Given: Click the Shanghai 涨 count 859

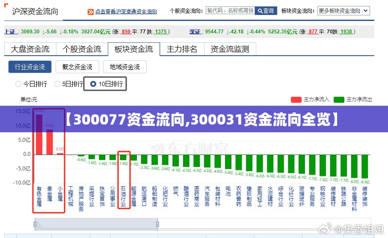Looking at the screenshot, I should [x=126, y=32].
